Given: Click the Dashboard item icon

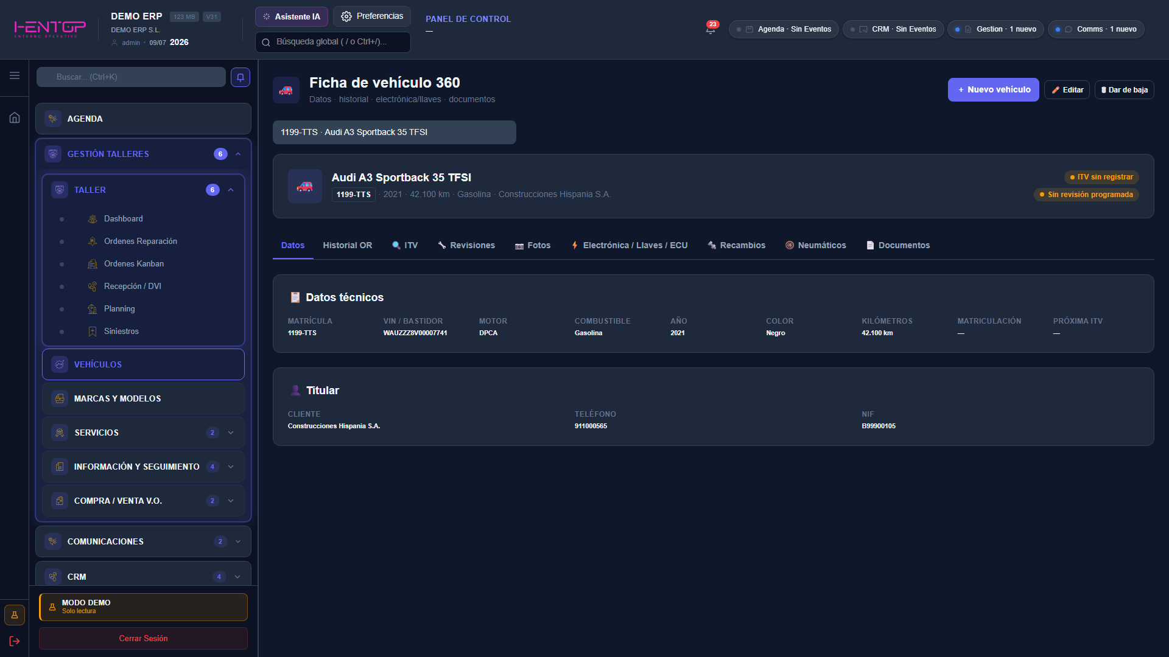Looking at the screenshot, I should tap(93, 219).
